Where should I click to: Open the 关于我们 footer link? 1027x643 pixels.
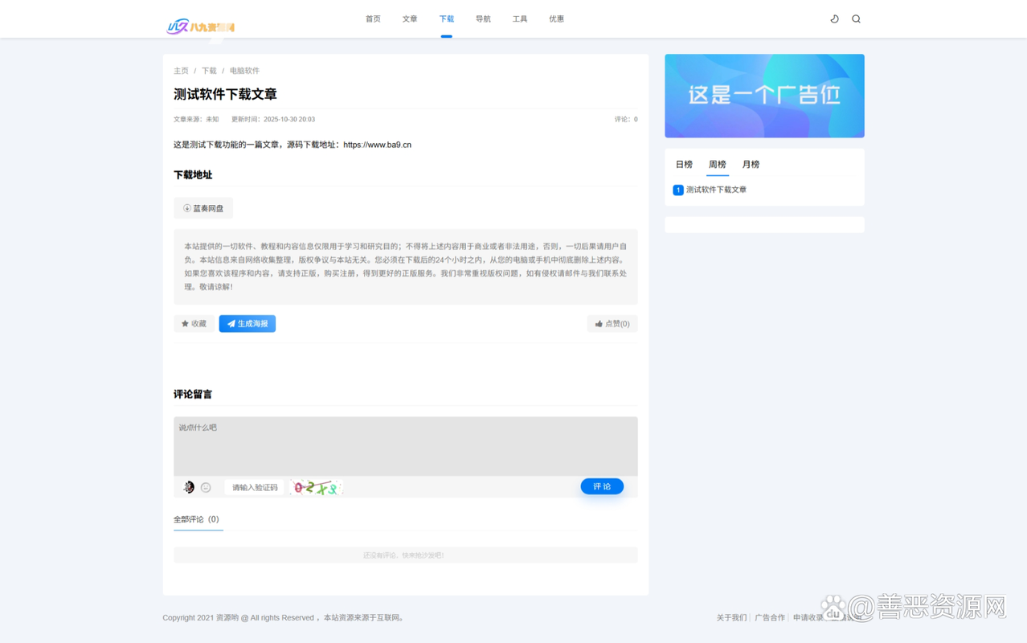point(731,617)
